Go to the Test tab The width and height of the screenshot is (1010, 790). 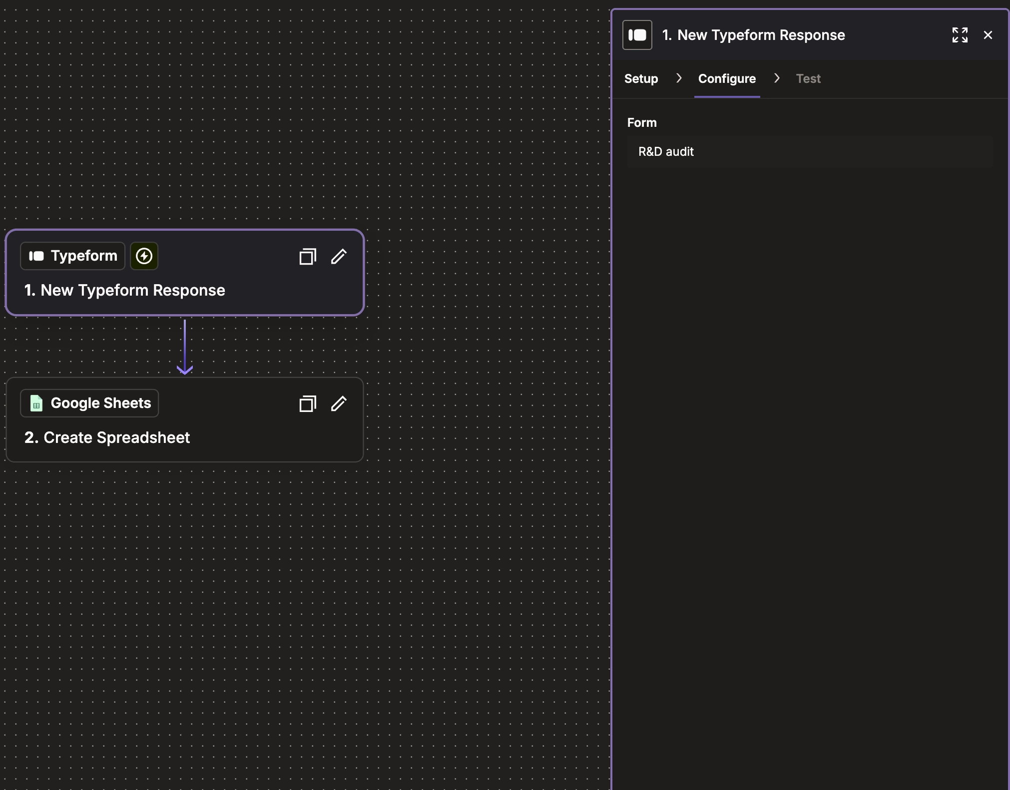pos(808,78)
